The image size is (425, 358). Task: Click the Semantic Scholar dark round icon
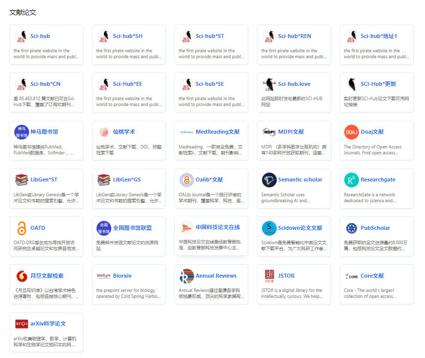pyautogui.click(x=269, y=180)
